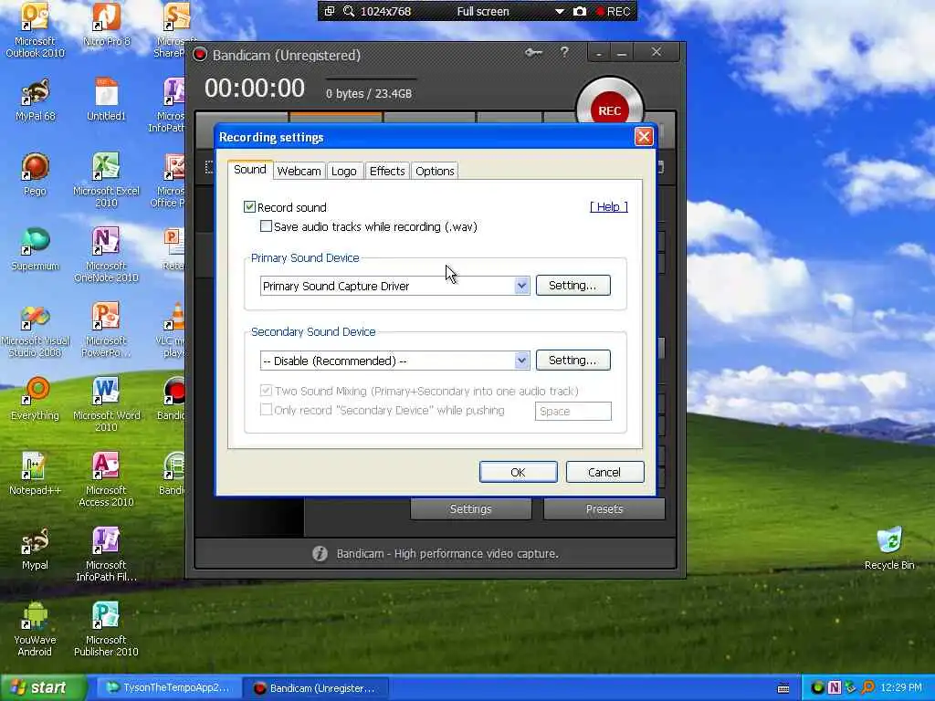
Task: Click the Everything search tray icon
Action: click(867, 688)
